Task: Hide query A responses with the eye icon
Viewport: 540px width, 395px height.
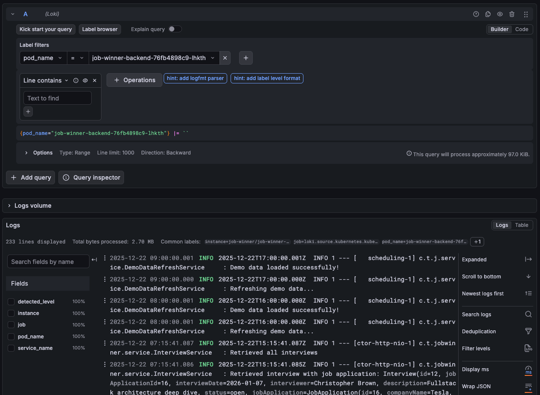Action: point(500,14)
